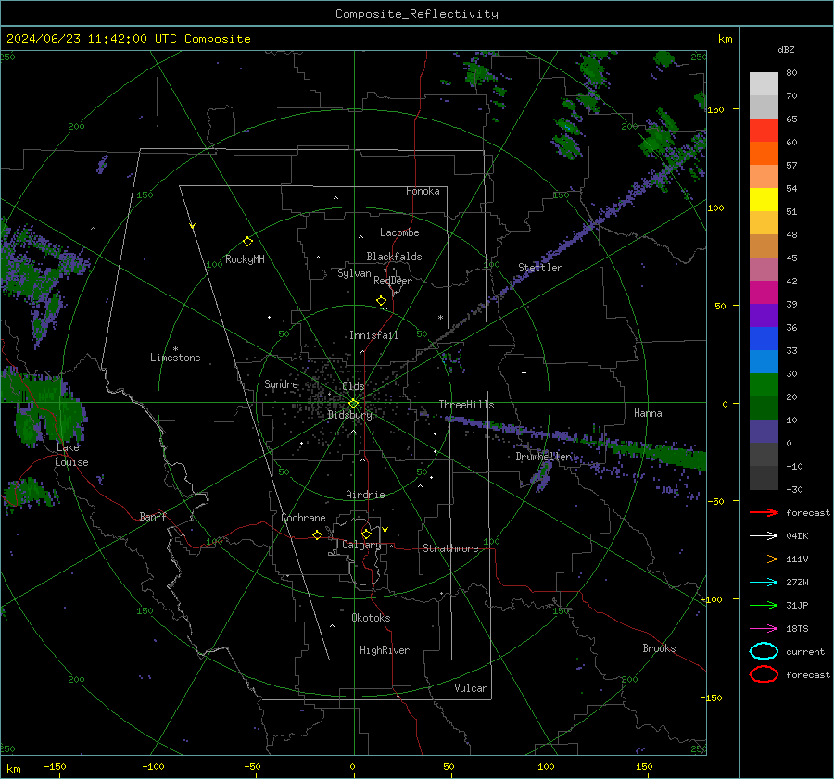Select the Lake Louise label
The image size is (834, 779).
point(71,455)
